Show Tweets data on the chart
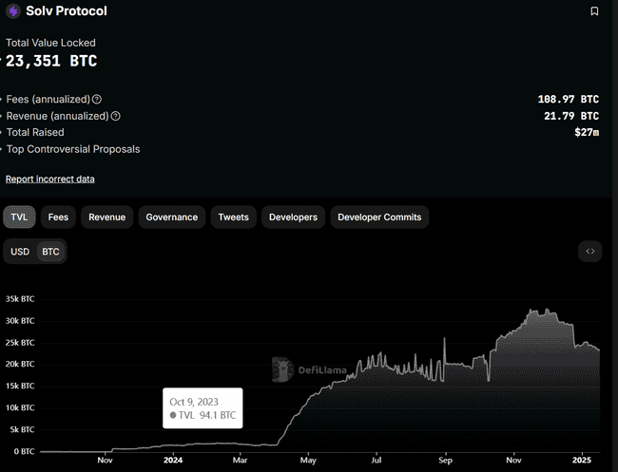The height and width of the screenshot is (472, 618). pyautogui.click(x=233, y=217)
